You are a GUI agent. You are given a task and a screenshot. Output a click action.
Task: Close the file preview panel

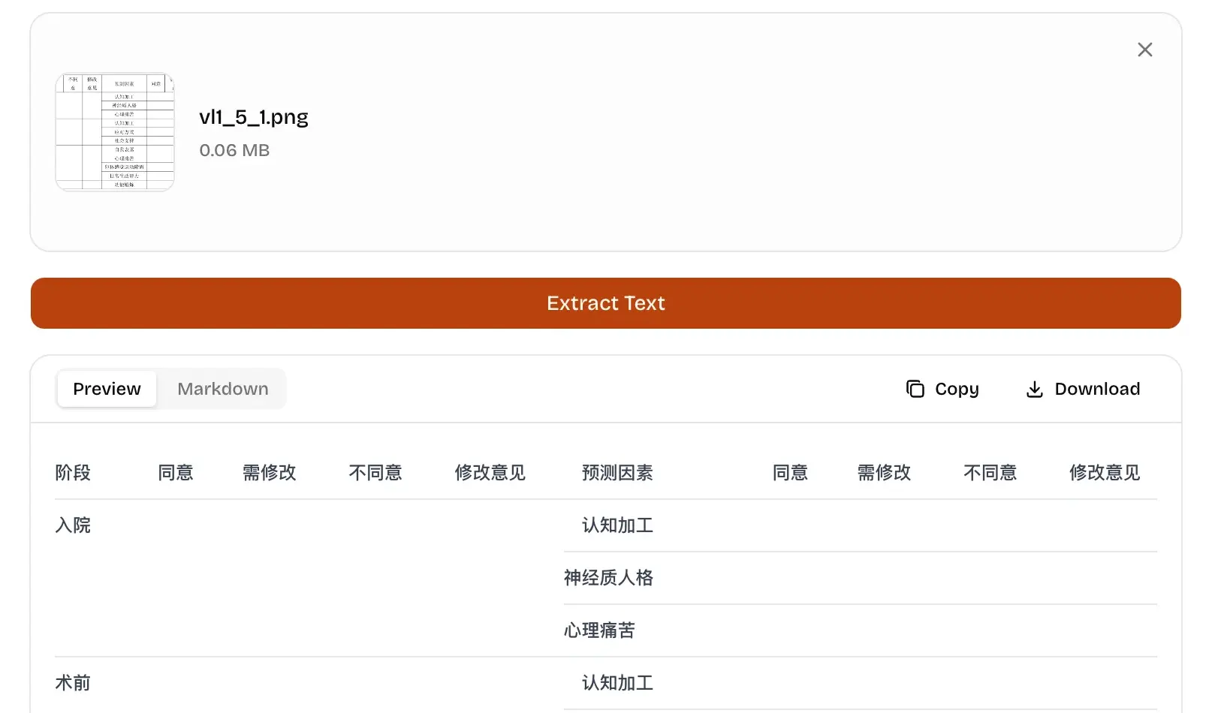[x=1144, y=50]
